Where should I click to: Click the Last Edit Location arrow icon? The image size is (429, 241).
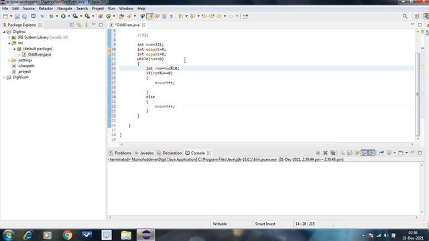204,16
